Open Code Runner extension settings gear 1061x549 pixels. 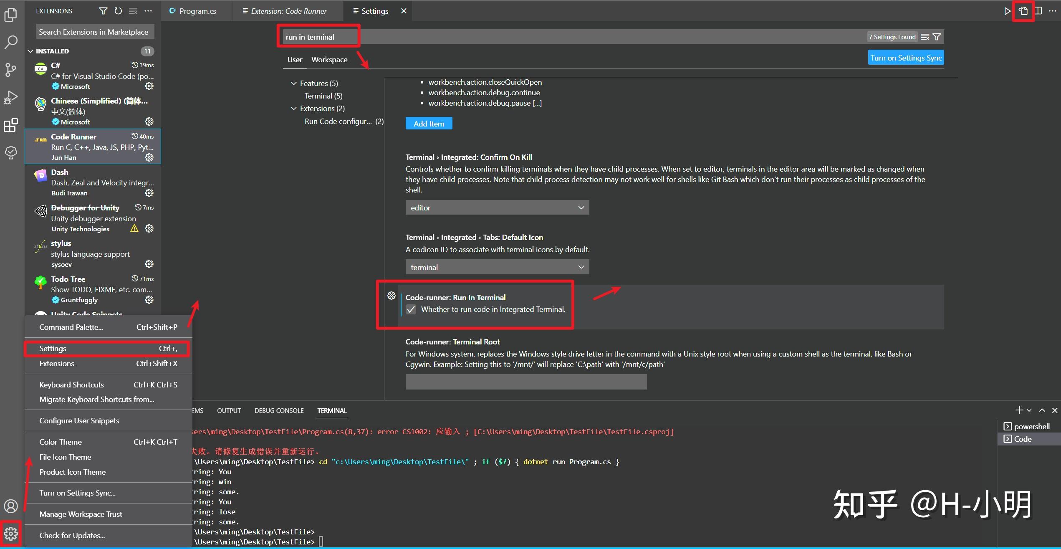pos(149,157)
